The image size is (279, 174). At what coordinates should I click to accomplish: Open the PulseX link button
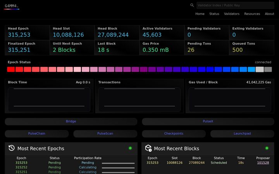point(208,121)
